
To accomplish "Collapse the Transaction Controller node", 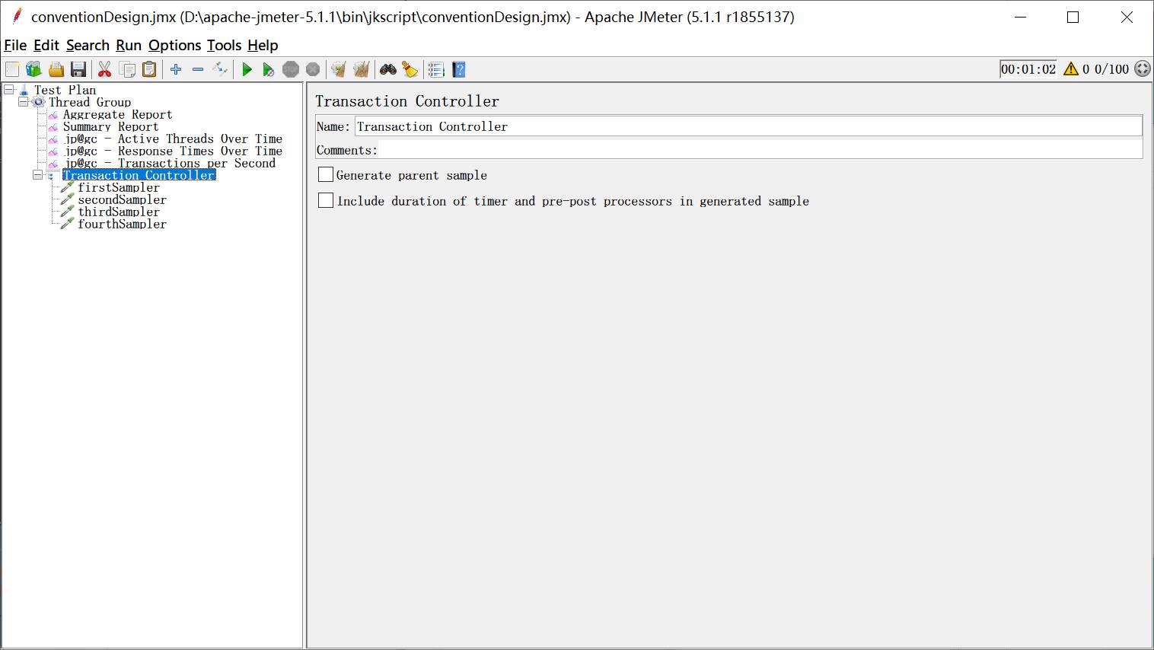I will coord(37,175).
